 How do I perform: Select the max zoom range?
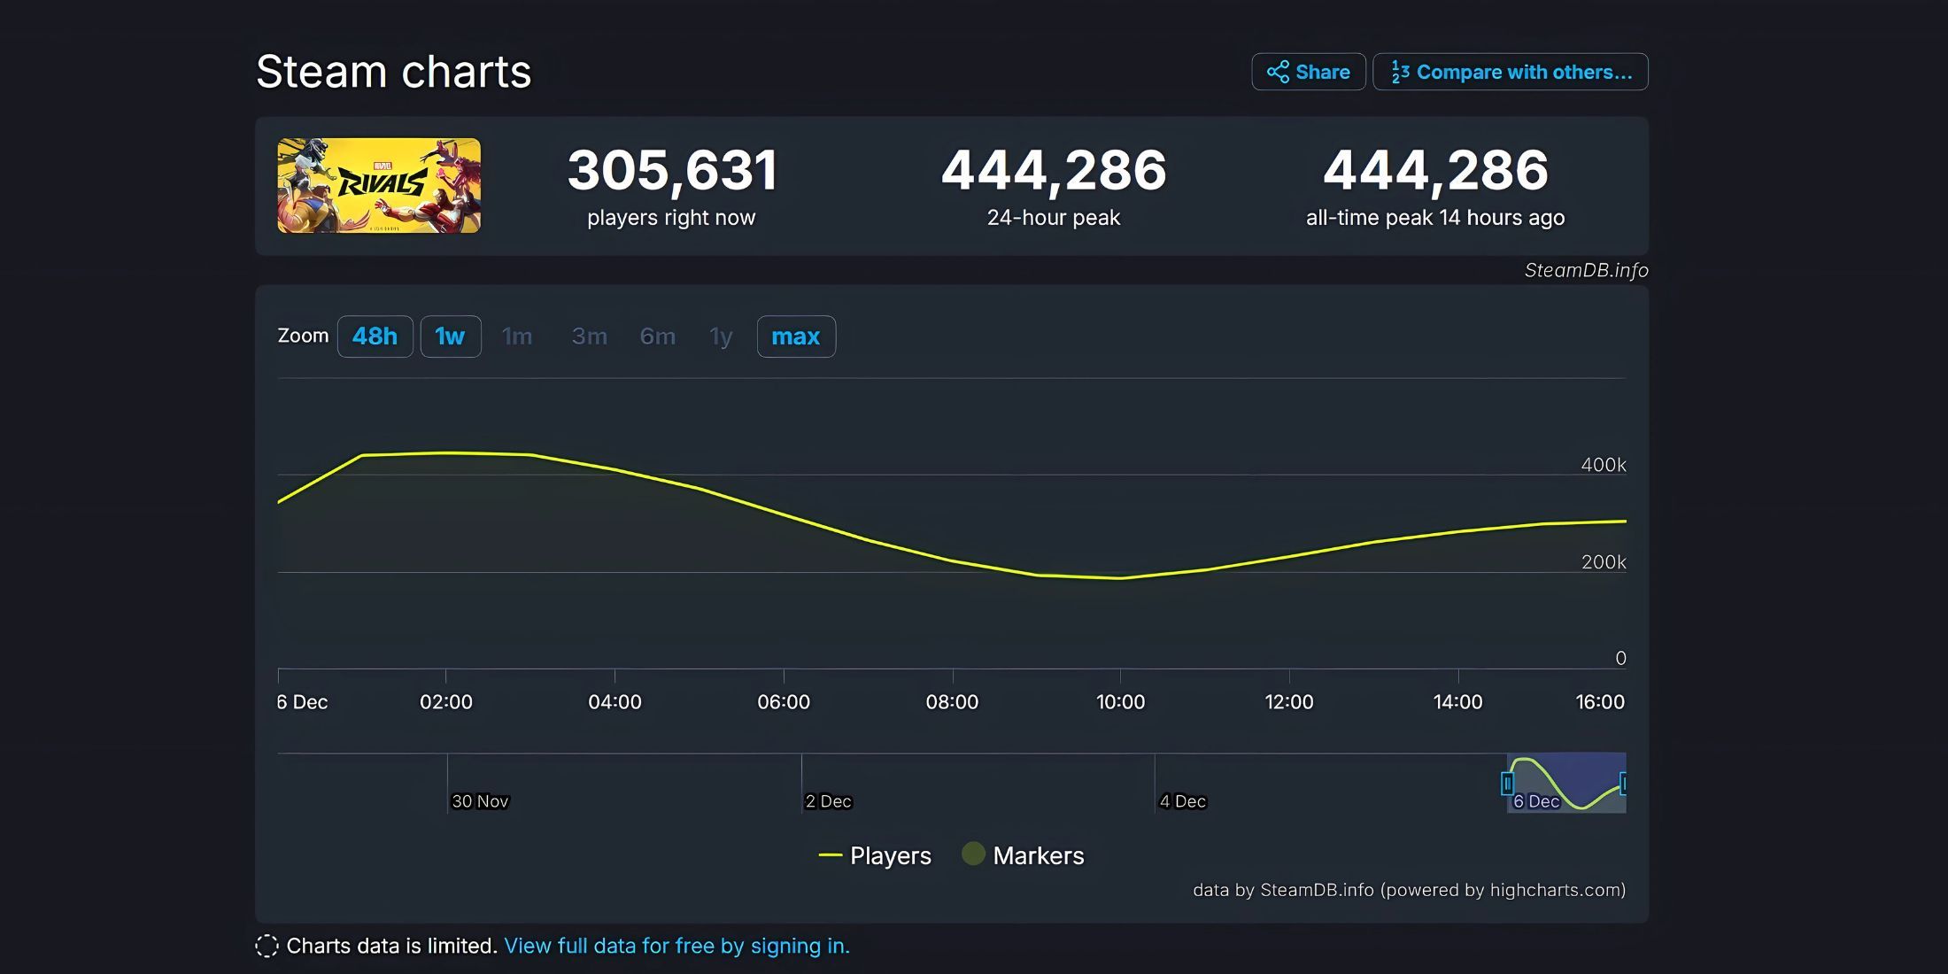tap(796, 336)
